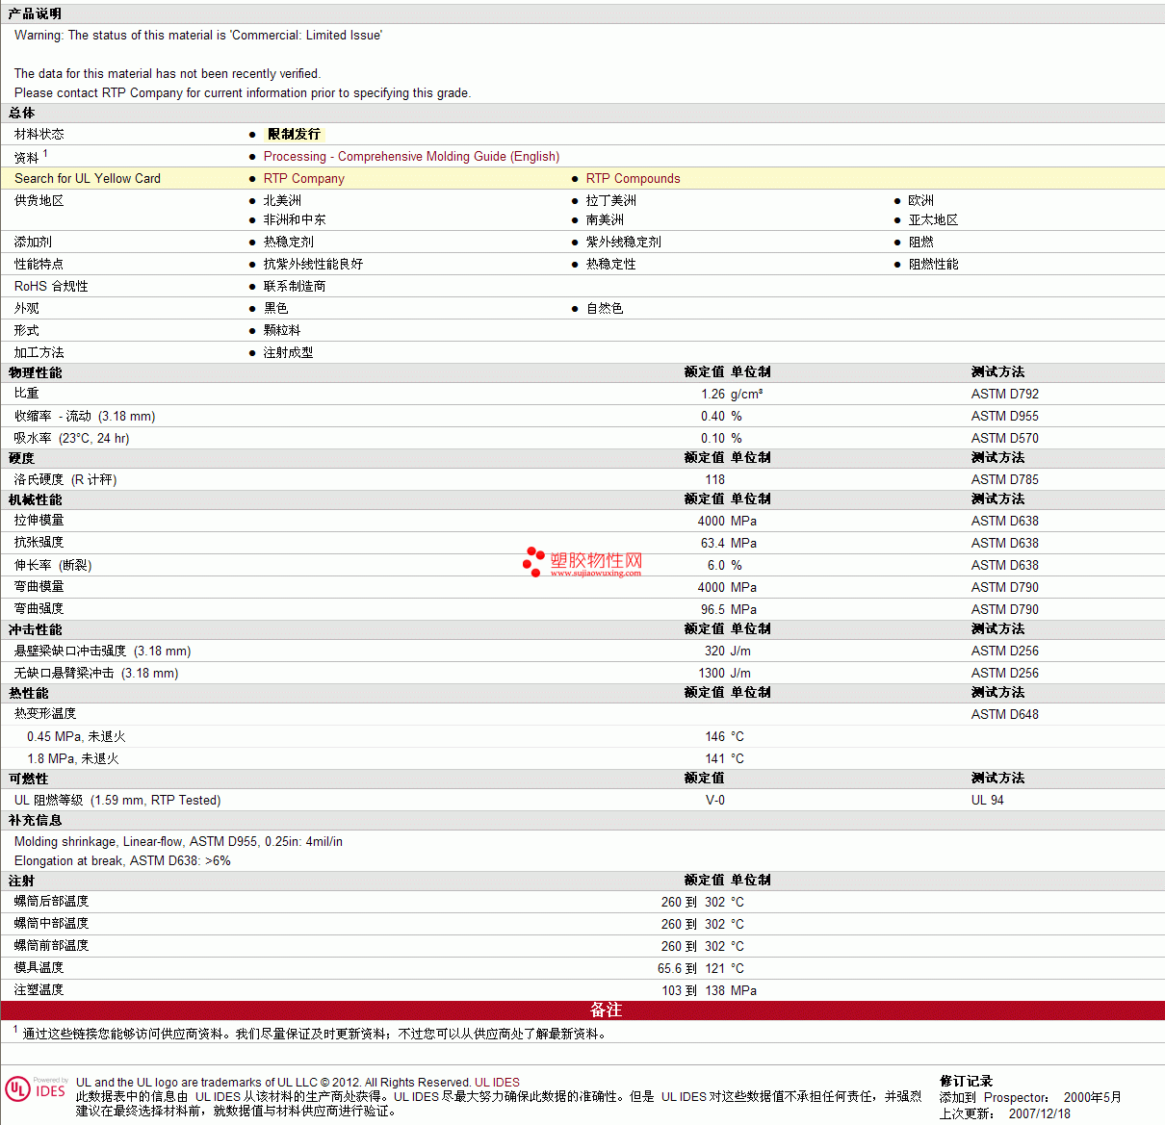Viewport: 1165px width, 1125px height.
Task: Click the ASTM D792 test method
Action: (x=1005, y=394)
